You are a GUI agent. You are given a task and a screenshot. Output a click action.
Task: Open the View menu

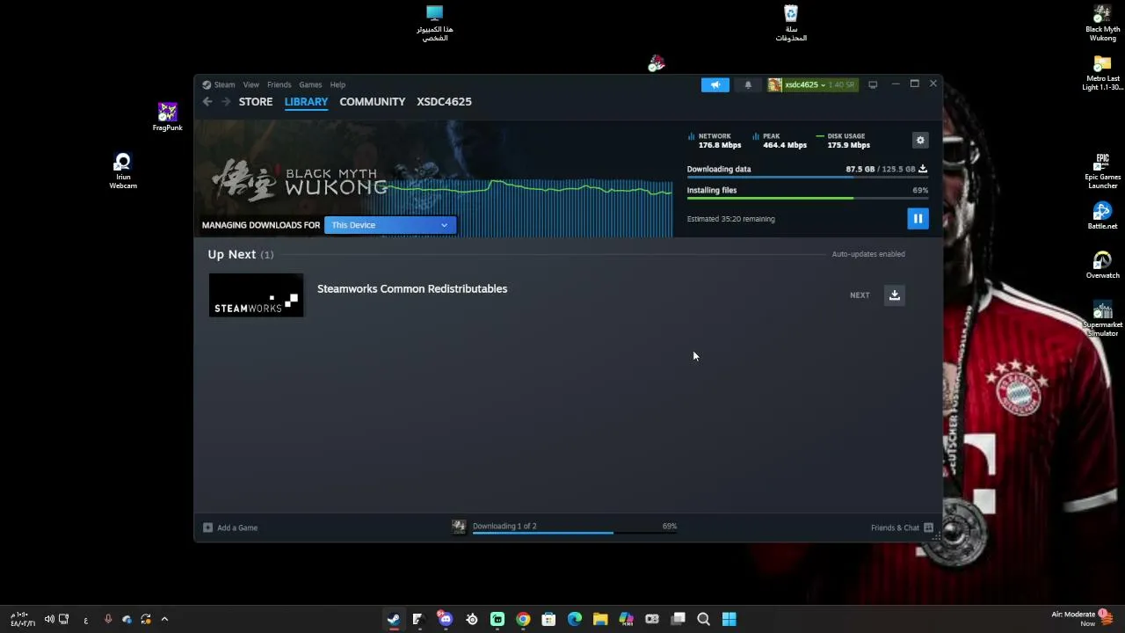point(250,84)
